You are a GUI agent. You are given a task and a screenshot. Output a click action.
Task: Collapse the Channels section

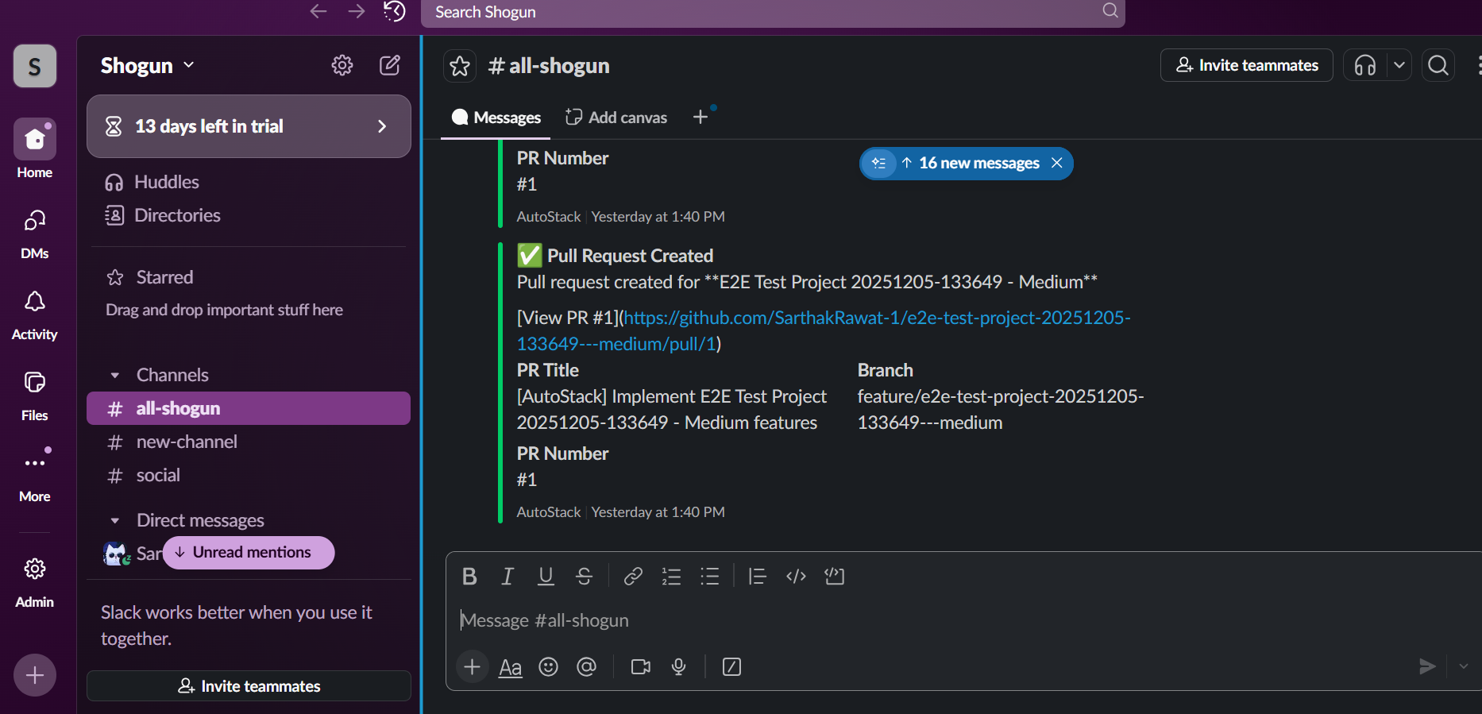point(115,375)
